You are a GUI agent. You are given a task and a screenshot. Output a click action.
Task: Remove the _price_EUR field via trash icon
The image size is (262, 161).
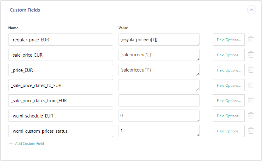251,70
